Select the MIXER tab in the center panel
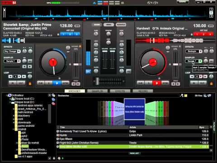 [x=97, y=24]
